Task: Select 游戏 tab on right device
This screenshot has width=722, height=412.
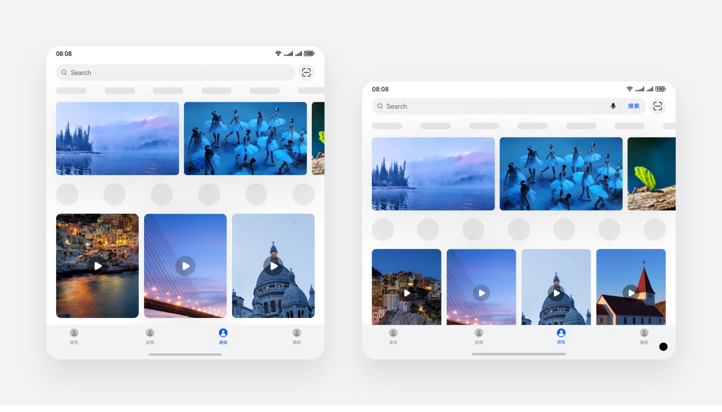Action: point(561,336)
